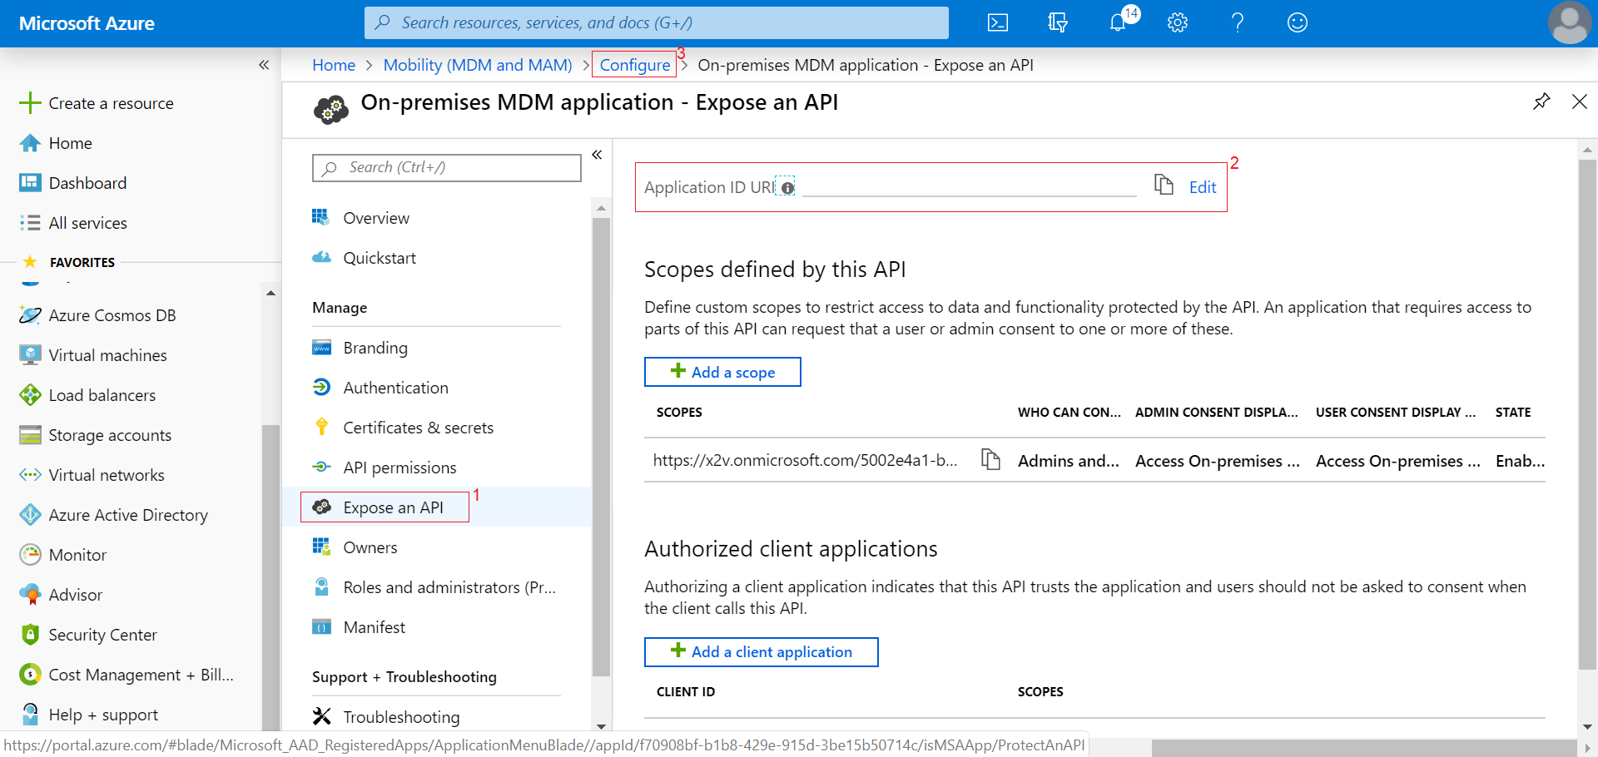Viewport: 1598px width, 757px height.
Task: Go to Configure breadcrumb link
Action: click(x=634, y=65)
